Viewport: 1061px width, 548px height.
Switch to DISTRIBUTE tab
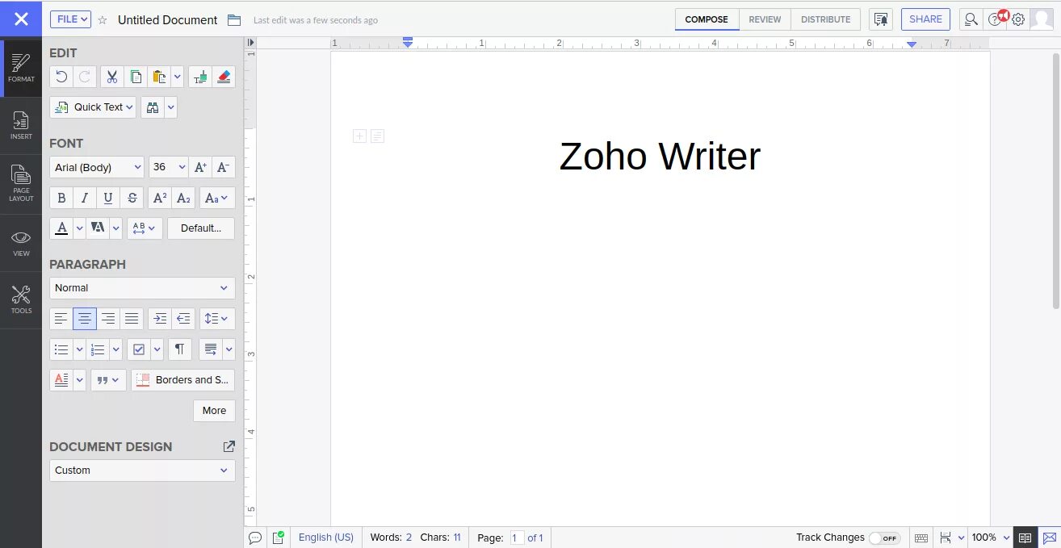pyautogui.click(x=825, y=19)
